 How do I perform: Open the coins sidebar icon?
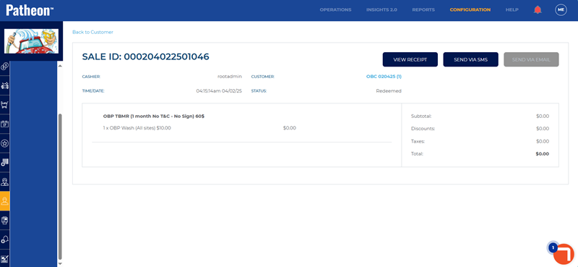coord(5,67)
